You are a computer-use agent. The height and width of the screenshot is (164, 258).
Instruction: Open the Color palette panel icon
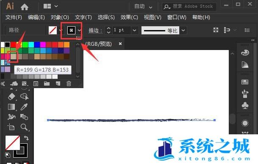tap(245, 53)
